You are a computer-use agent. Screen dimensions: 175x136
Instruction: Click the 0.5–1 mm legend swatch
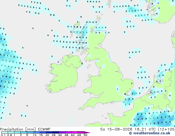(11, 132)
